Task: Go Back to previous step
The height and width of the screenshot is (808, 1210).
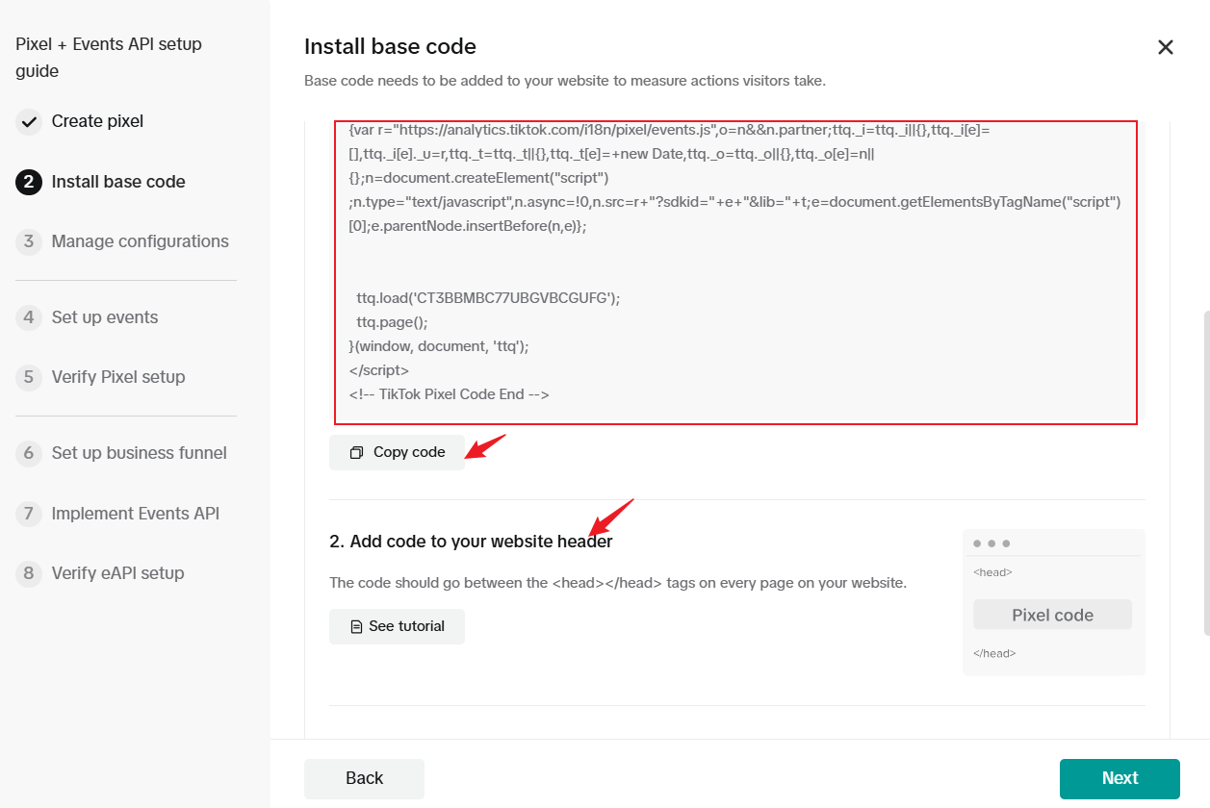Action: [364, 778]
